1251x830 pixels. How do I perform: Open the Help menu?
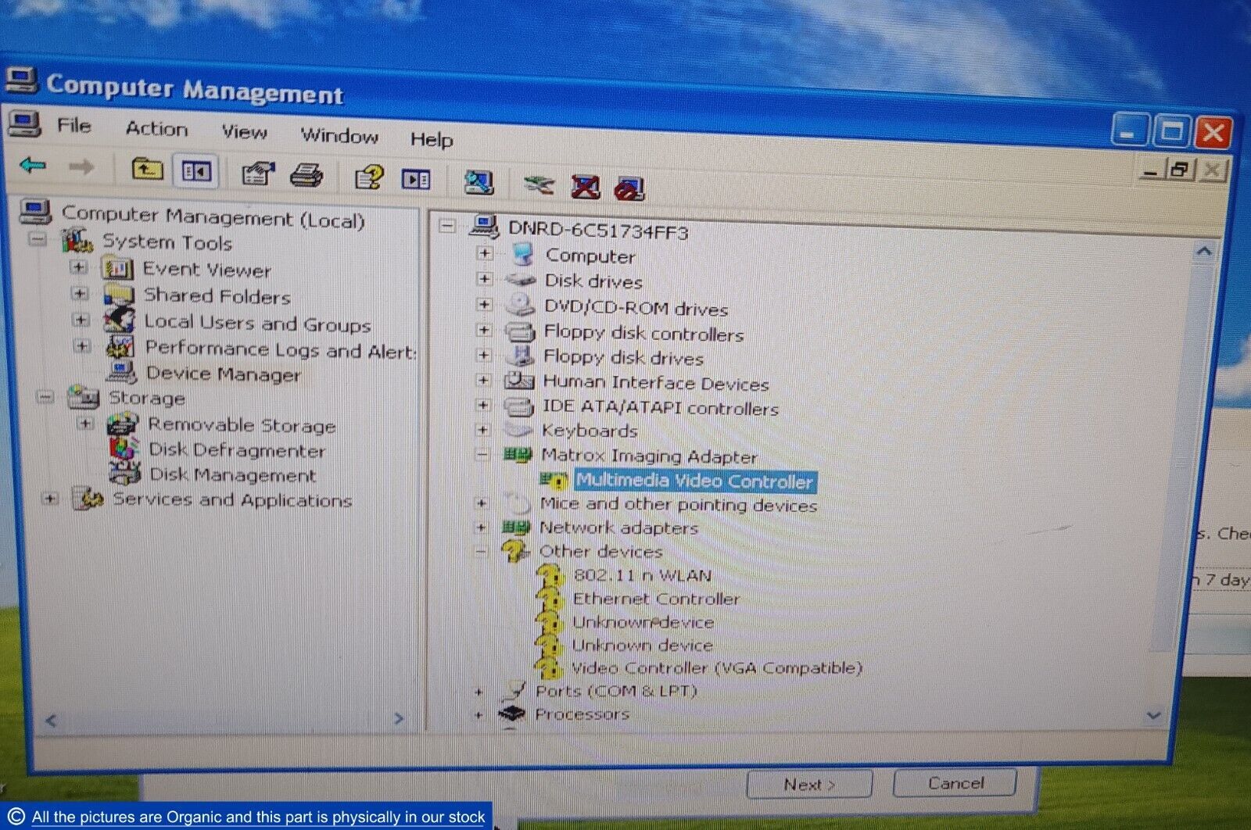point(432,140)
